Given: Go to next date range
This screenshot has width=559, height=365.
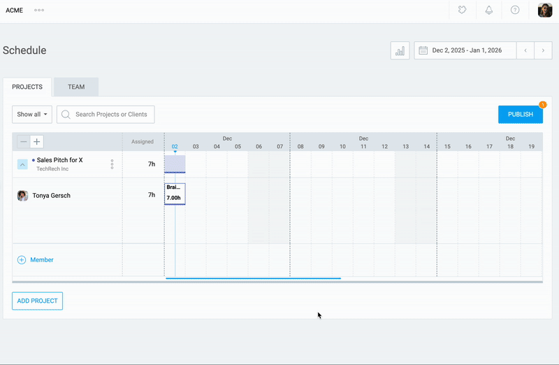Looking at the screenshot, I should [544, 50].
